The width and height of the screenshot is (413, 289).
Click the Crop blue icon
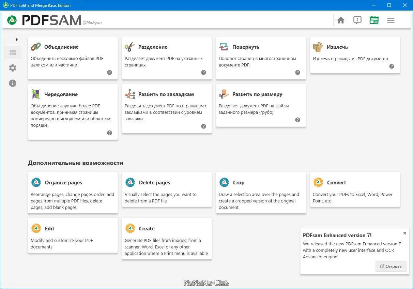224,182
